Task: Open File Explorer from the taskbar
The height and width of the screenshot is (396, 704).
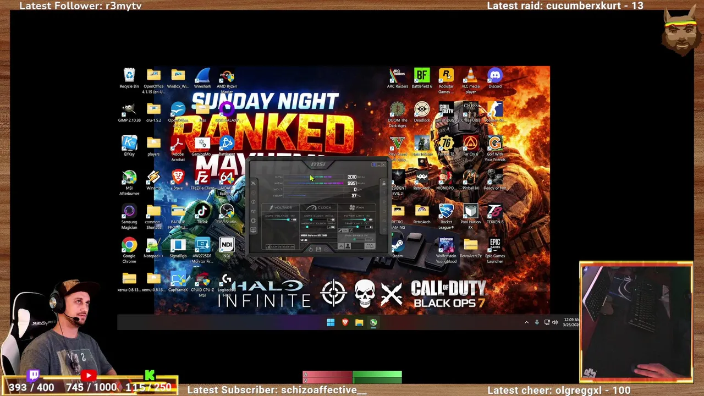Action: click(359, 322)
